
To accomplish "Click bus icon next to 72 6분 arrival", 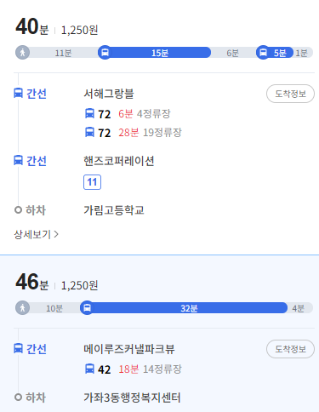I will (x=89, y=113).
